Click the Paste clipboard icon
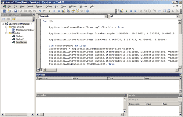The image size is (183, 117). coord(30,11)
